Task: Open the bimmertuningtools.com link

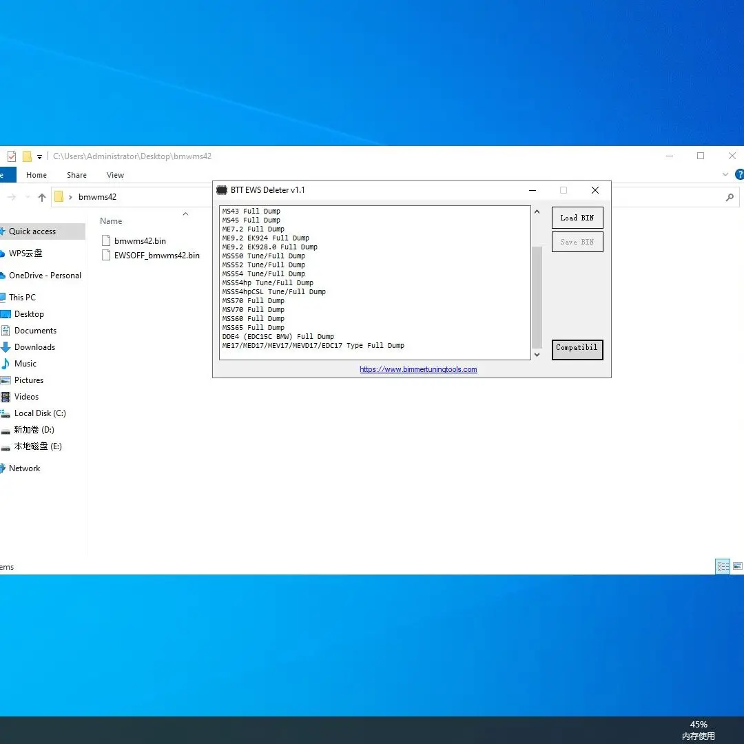Action: coord(418,370)
